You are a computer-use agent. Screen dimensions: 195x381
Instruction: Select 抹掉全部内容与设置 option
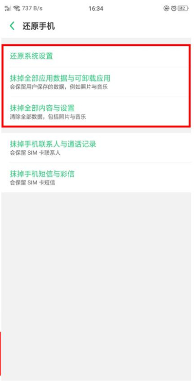(x=97, y=112)
